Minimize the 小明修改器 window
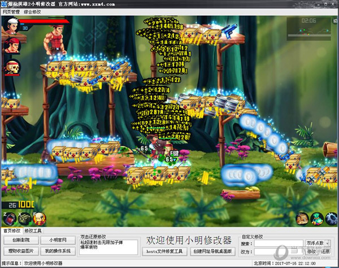This screenshot has width=339, height=268. click(320, 4)
